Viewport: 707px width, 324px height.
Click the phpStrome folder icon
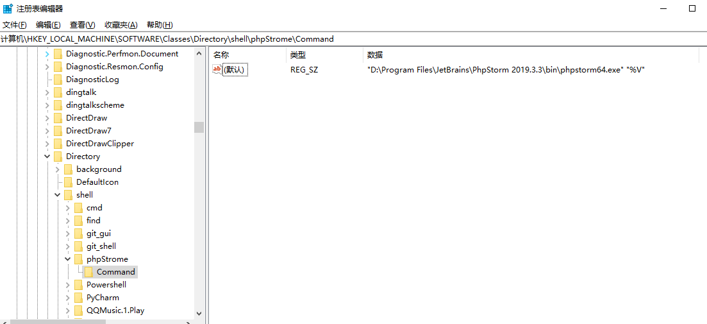click(78, 259)
